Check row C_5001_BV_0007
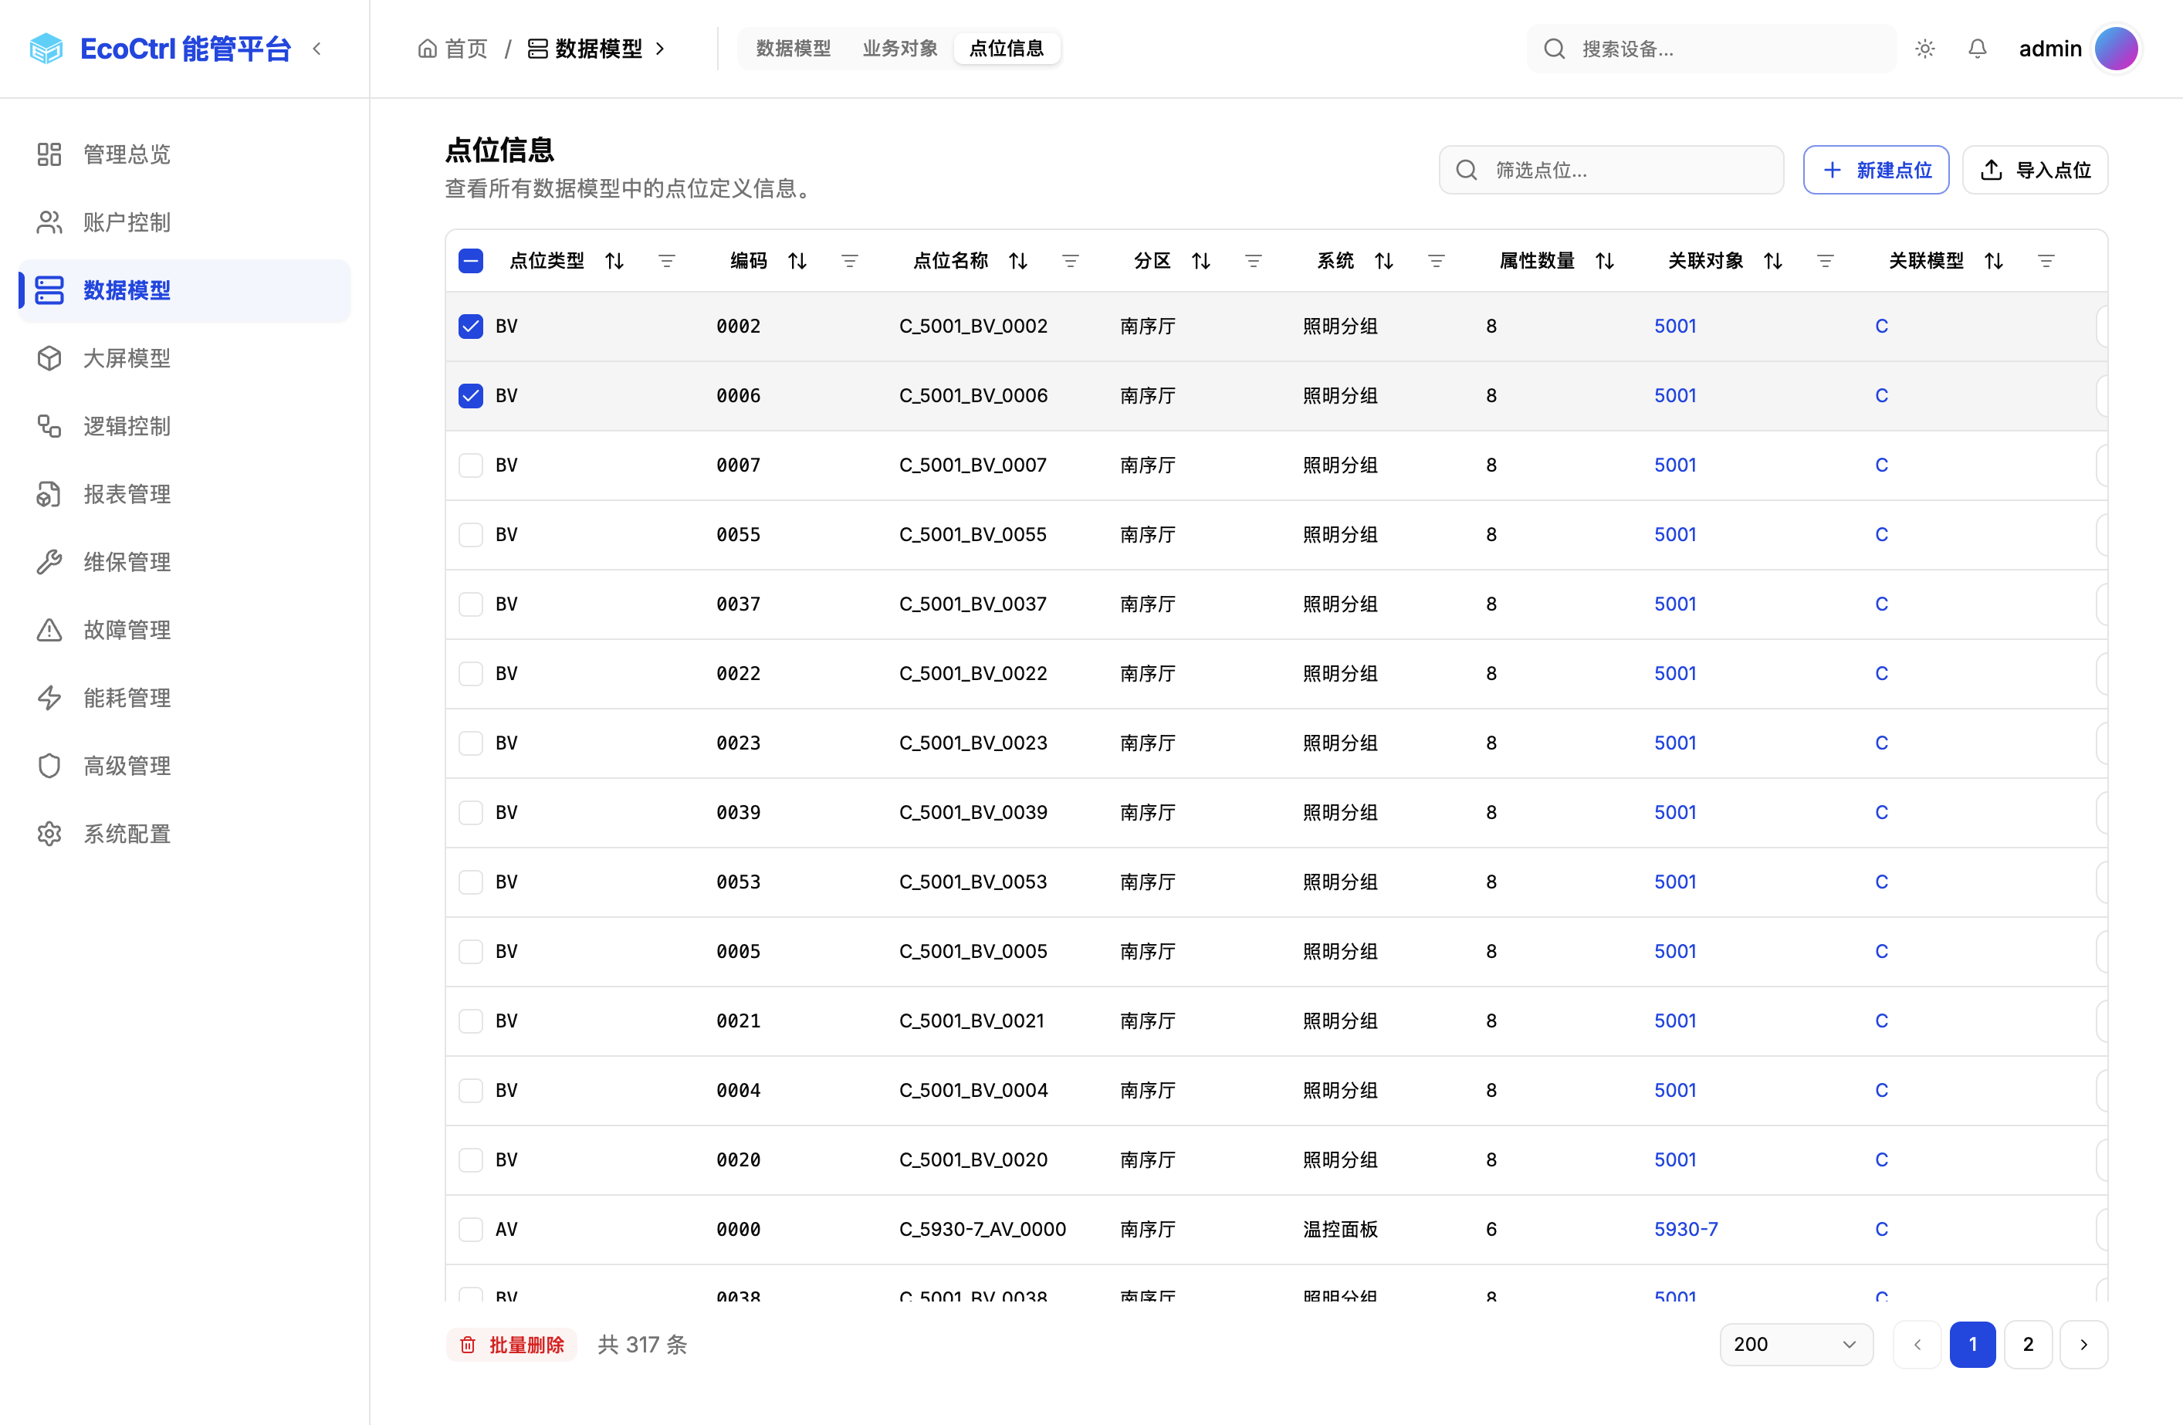The image size is (2183, 1425). (471, 465)
